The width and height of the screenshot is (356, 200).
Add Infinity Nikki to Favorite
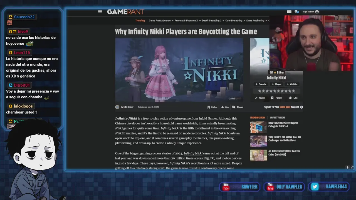[x=261, y=84]
